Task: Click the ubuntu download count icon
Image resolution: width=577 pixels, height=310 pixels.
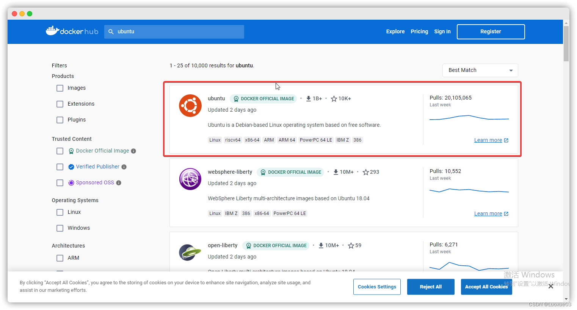Action: (309, 98)
